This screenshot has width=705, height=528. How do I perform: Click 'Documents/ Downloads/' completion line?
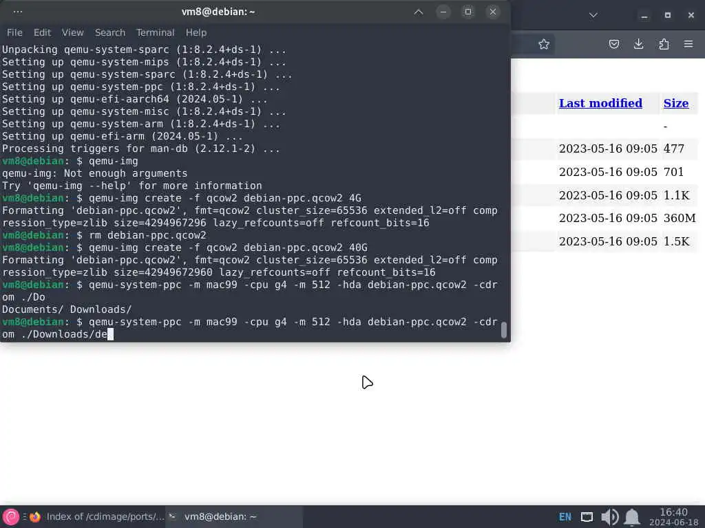click(x=67, y=309)
